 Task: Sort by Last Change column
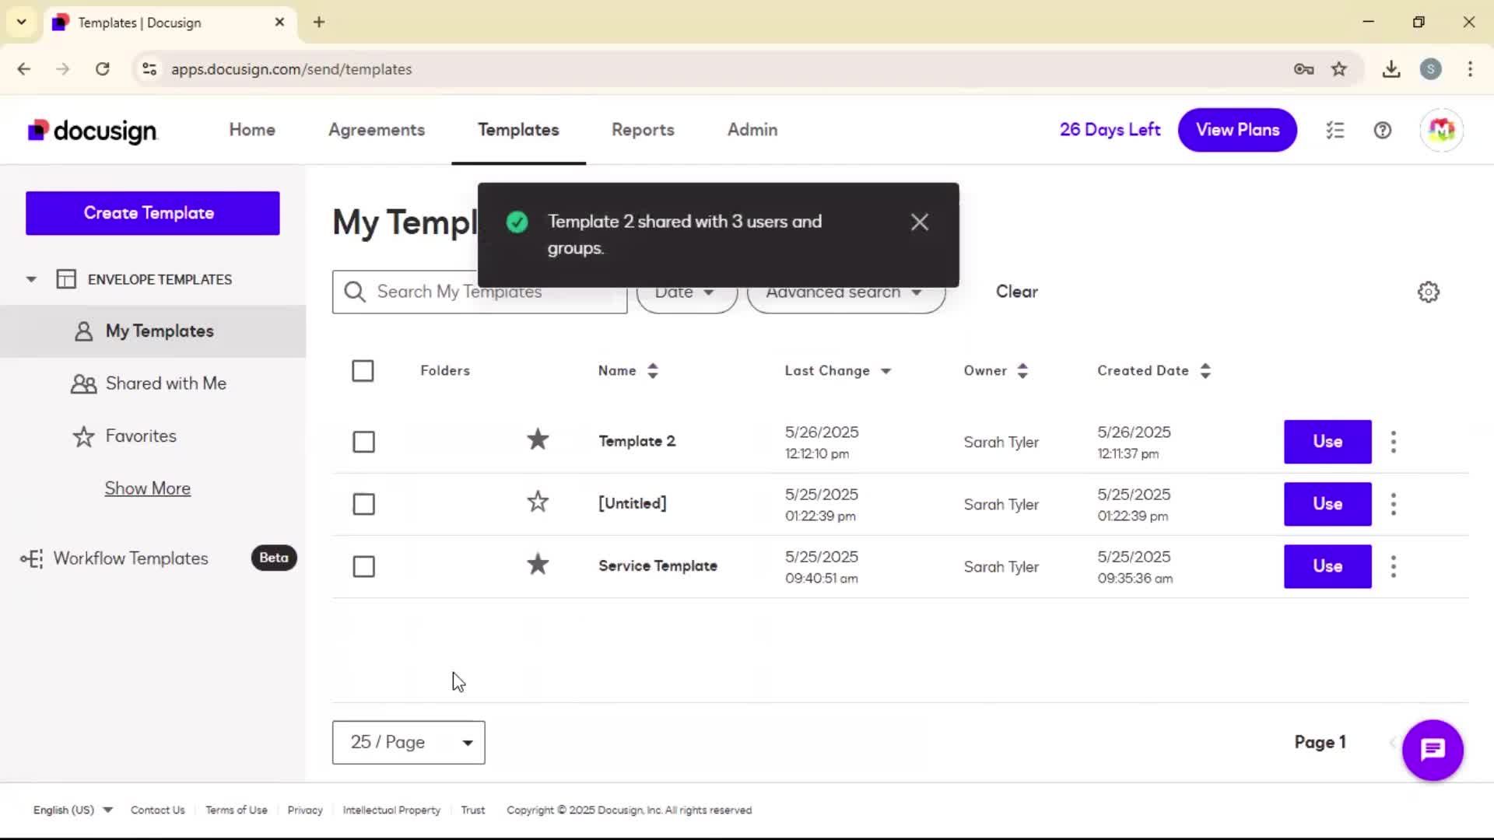click(837, 371)
